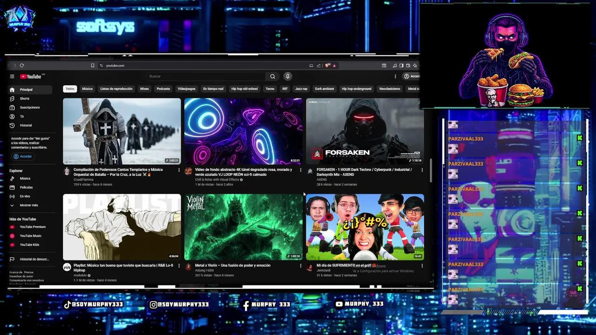Image resolution: width=596 pixels, height=335 pixels.
Task: Open Comunicarte con nosotros footer link
Action: (x=27, y=280)
